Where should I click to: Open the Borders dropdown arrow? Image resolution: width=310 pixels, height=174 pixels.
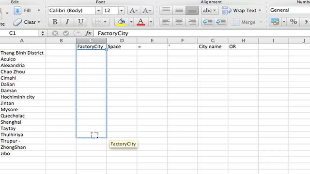[105, 22]
